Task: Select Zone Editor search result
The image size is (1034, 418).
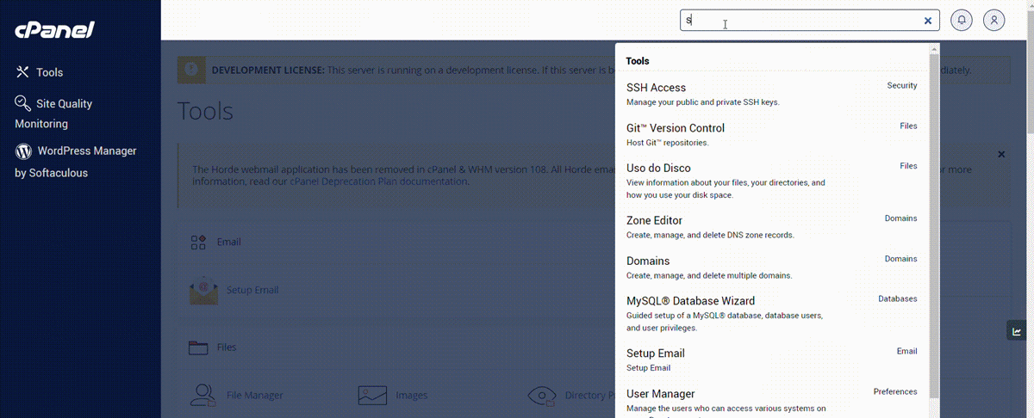Action: [772, 227]
